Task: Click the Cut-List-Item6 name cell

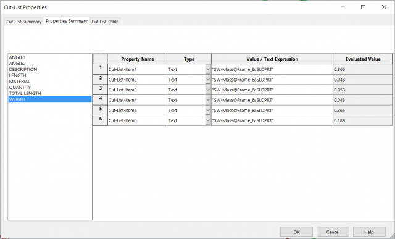Action: coord(137,120)
